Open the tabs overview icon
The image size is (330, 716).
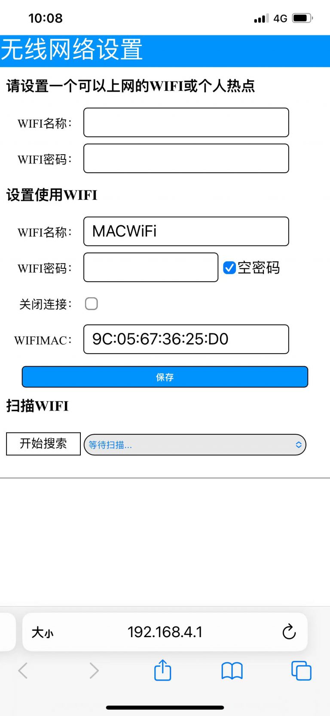point(301,670)
